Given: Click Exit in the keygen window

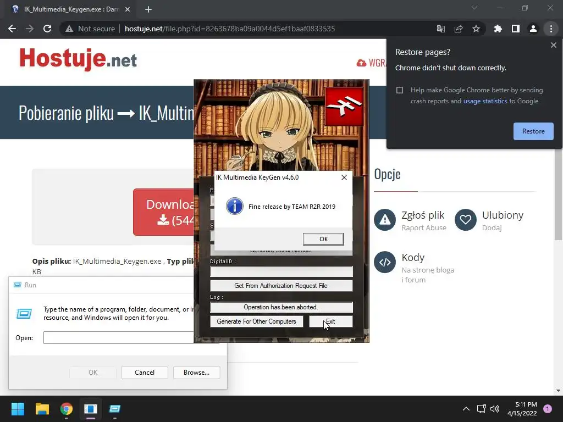Looking at the screenshot, I should [x=330, y=321].
